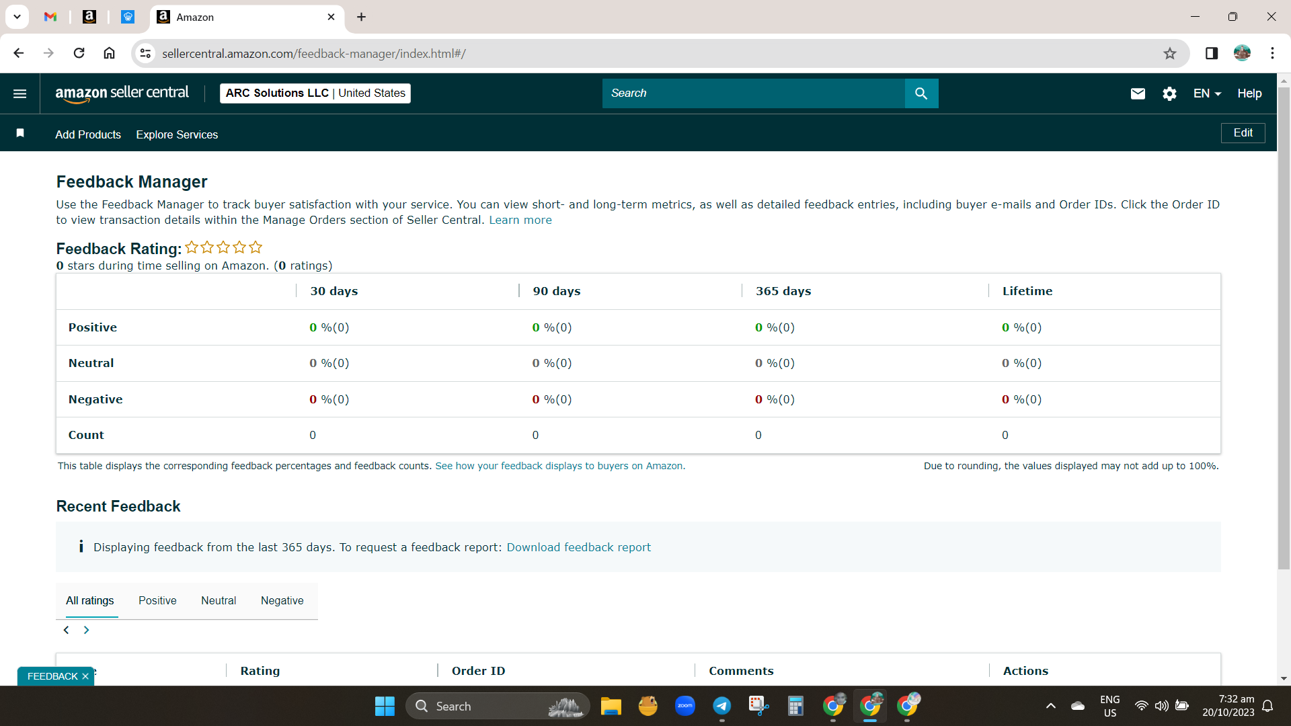Open the clock and date flyout
Image resolution: width=1291 pixels, height=726 pixels.
point(1228,706)
